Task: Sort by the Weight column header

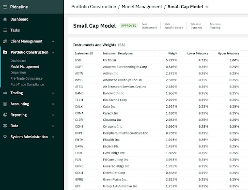Action: pyautogui.click(x=172, y=53)
